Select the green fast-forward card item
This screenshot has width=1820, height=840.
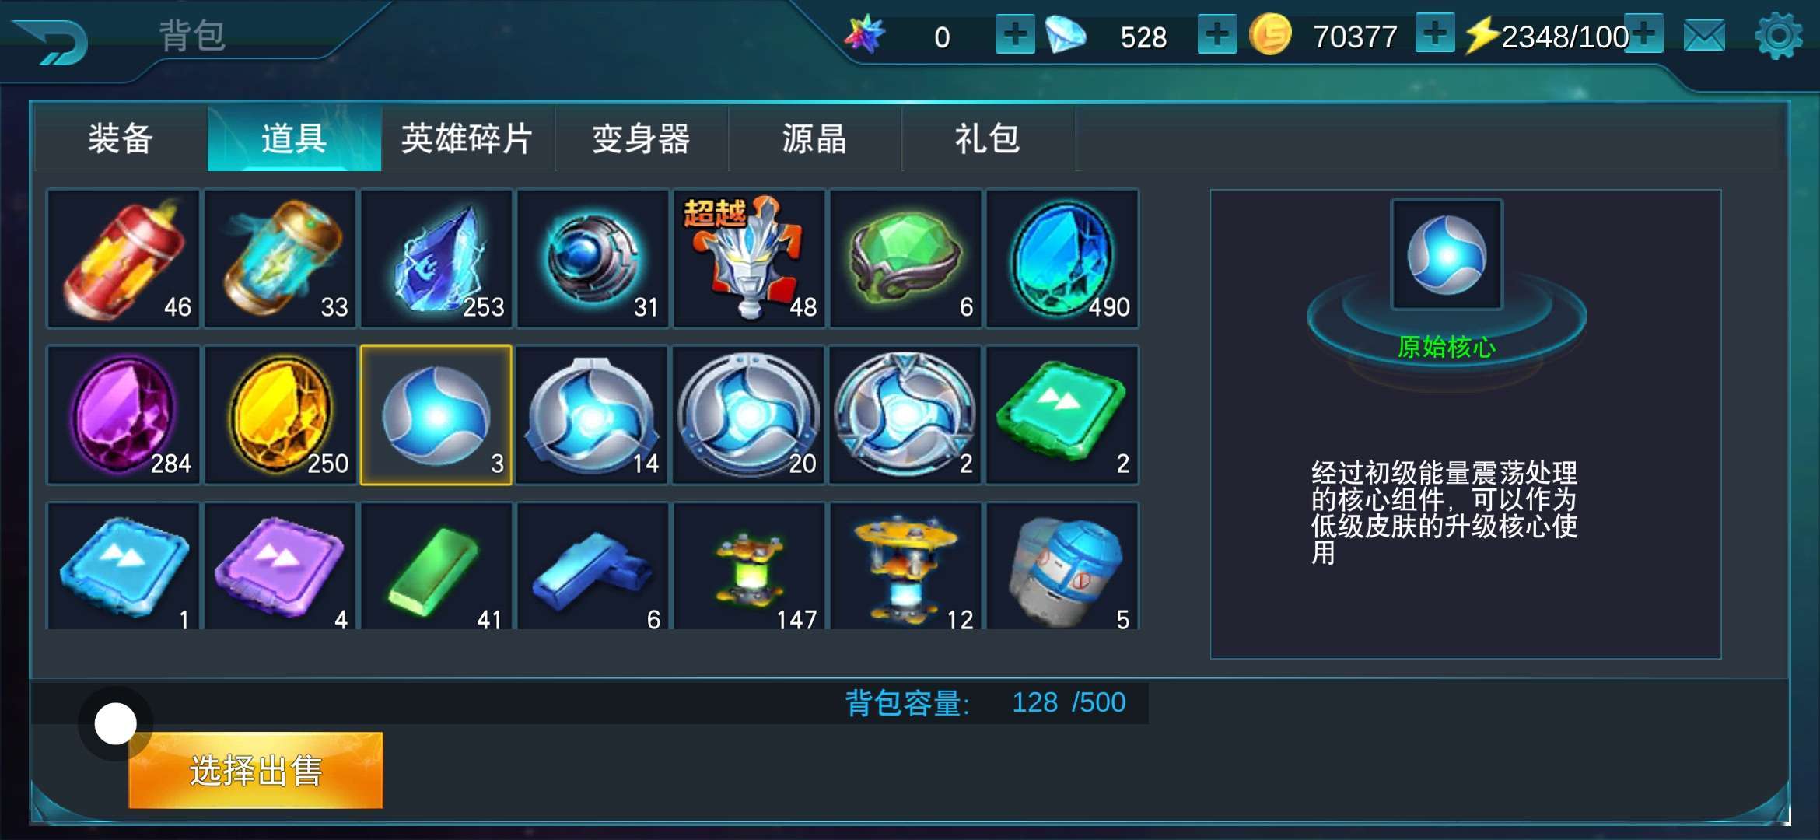[1062, 415]
